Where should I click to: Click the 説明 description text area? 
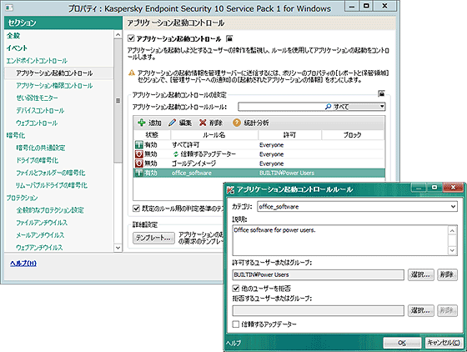(341, 240)
